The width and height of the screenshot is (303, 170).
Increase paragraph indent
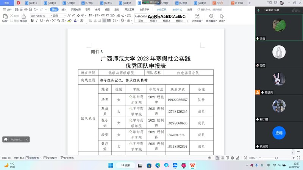108,15
